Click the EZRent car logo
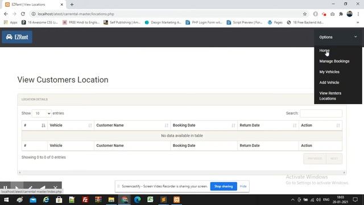 pos(17,37)
